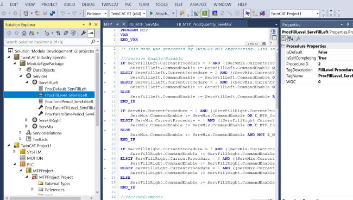Open the BUILD menu
This screenshot has height=200, width=353.
70,4
